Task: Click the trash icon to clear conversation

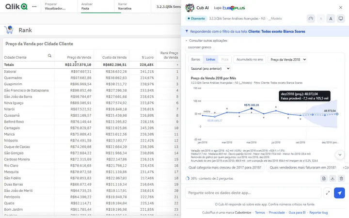Action: pos(341,178)
